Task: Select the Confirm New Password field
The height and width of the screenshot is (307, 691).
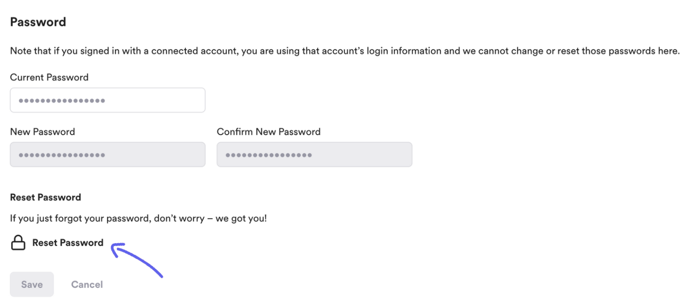Action: [314, 154]
